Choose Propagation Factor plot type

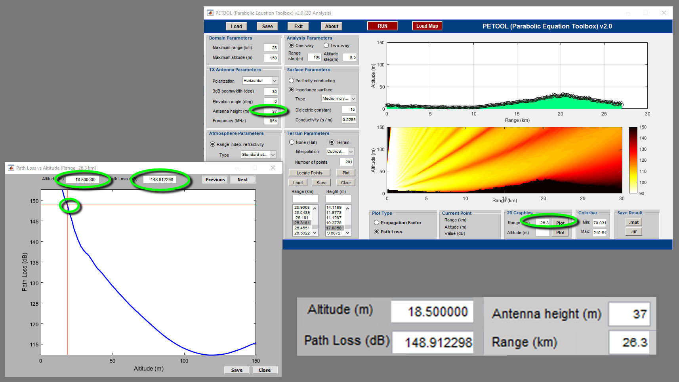click(376, 223)
